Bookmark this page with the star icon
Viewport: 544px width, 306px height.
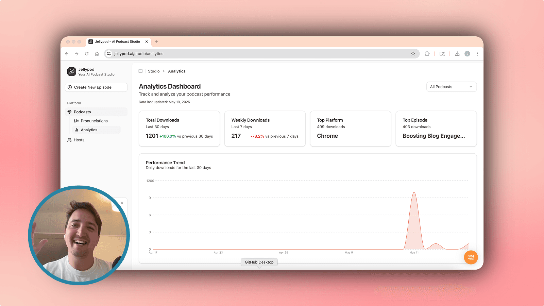[x=413, y=54]
